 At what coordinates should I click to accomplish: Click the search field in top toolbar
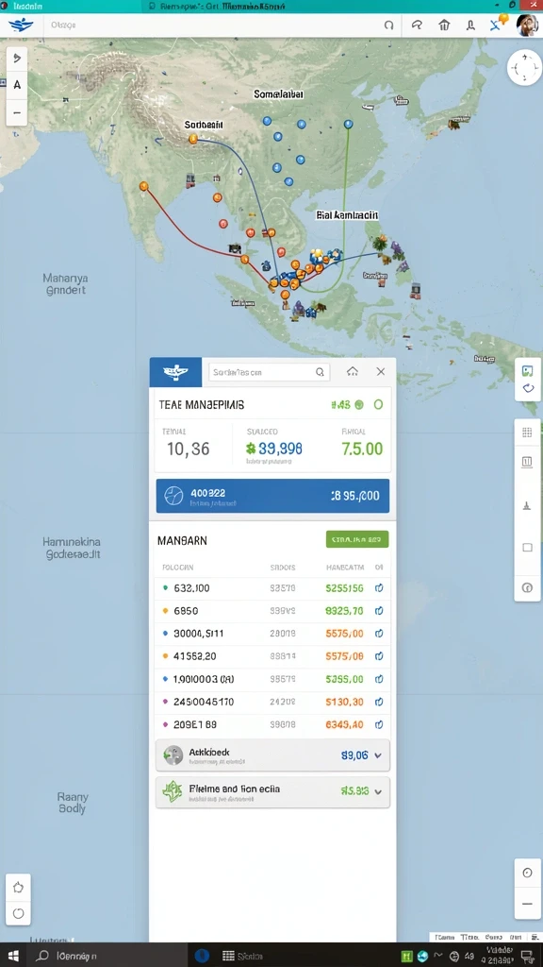coord(209,25)
